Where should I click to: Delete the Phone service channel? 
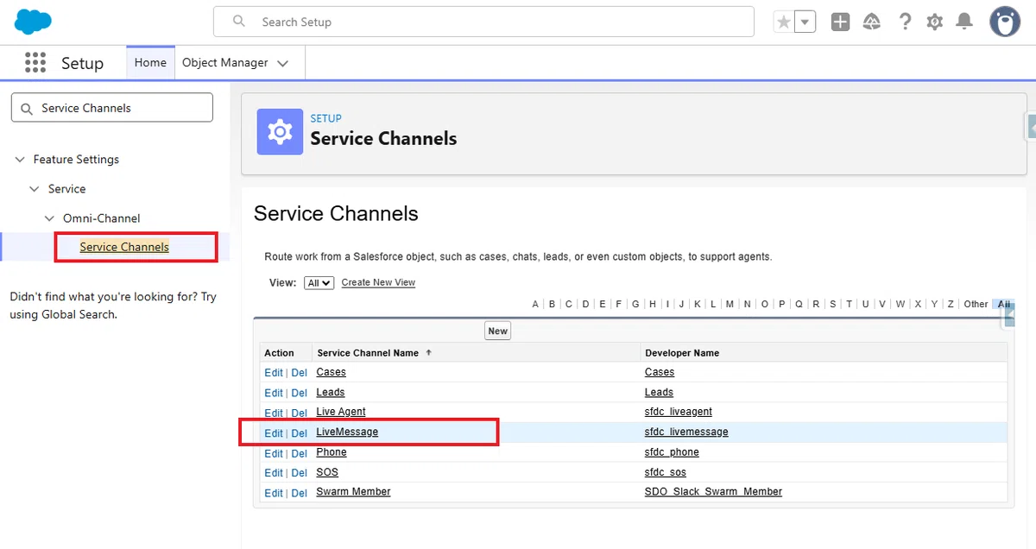[x=299, y=453]
